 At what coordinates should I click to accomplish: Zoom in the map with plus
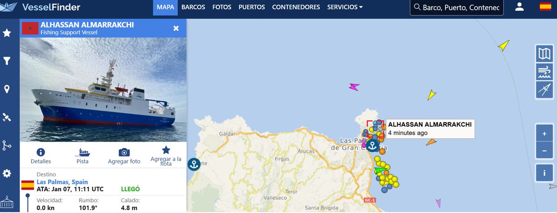tap(544, 133)
